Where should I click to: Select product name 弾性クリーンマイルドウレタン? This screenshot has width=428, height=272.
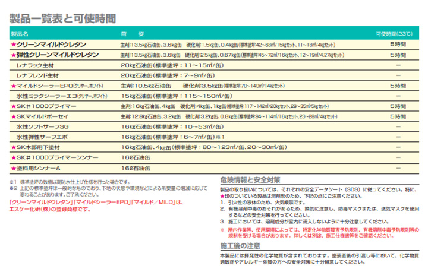pos(58,55)
